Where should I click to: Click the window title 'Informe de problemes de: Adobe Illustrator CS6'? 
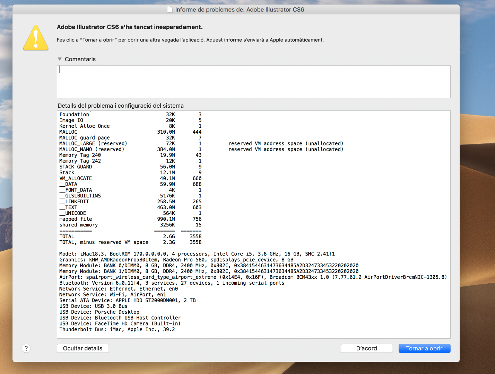[x=240, y=10]
